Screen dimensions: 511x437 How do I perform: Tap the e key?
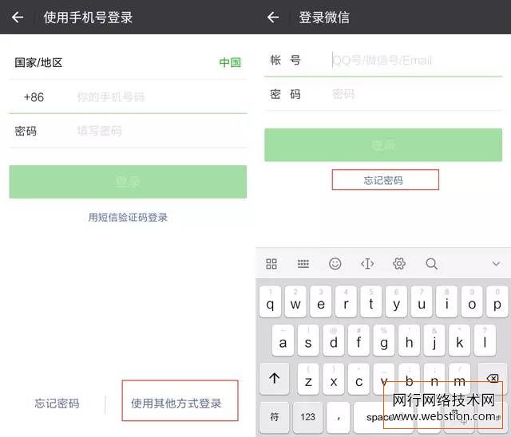click(x=321, y=302)
